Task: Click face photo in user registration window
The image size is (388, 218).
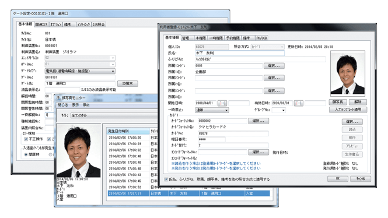Action: [348, 73]
